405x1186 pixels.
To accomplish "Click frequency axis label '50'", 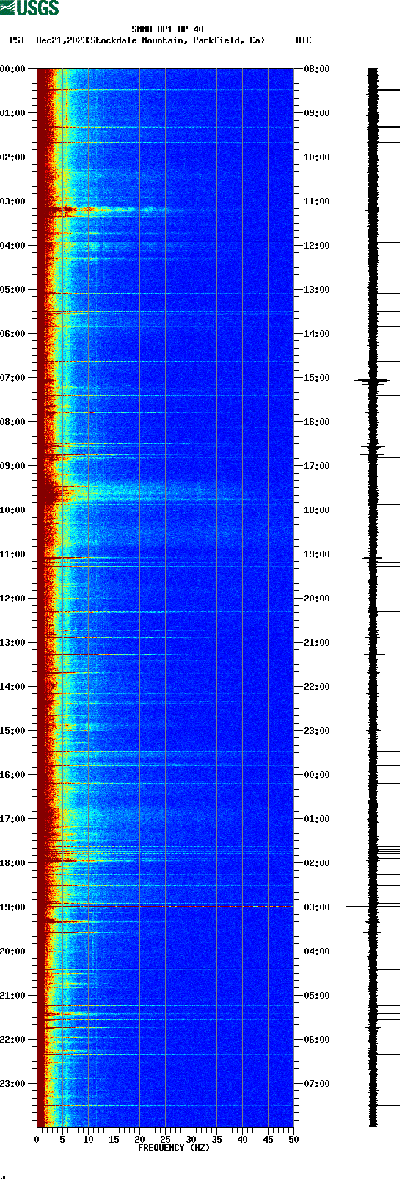I will click(293, 1140).
